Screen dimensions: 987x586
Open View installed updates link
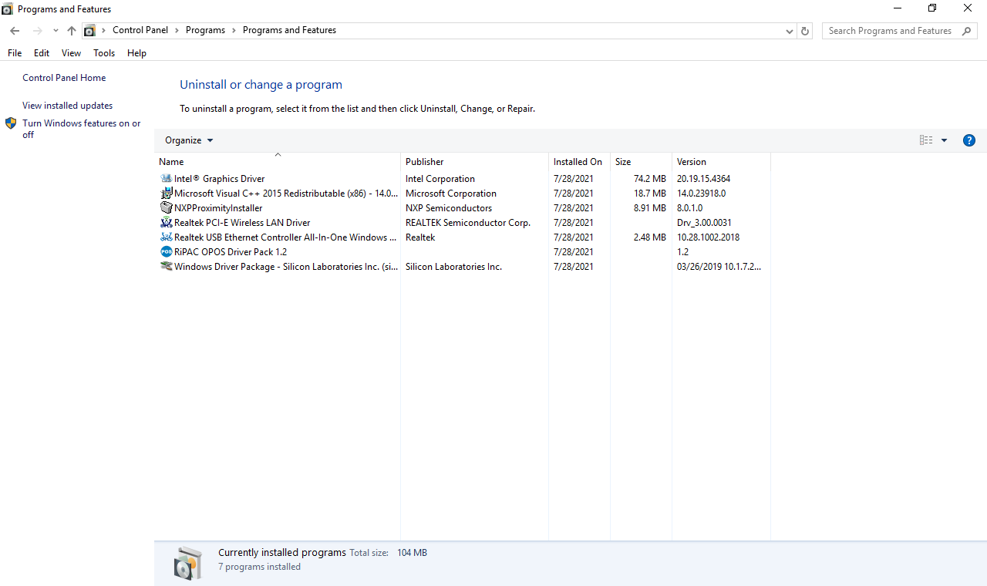(x=68, y=106)
